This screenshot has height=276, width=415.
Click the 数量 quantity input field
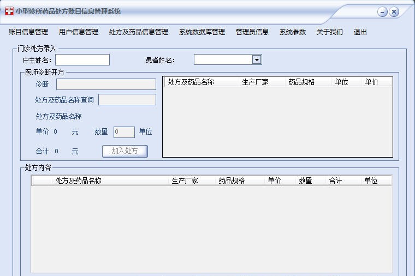124,132
